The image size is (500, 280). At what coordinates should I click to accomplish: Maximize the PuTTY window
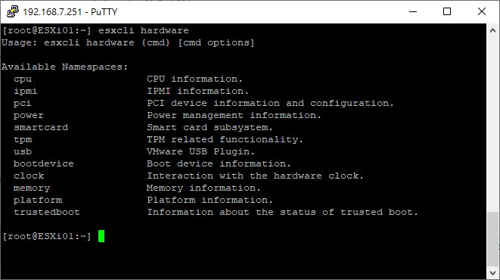click(x=447, y=11)
